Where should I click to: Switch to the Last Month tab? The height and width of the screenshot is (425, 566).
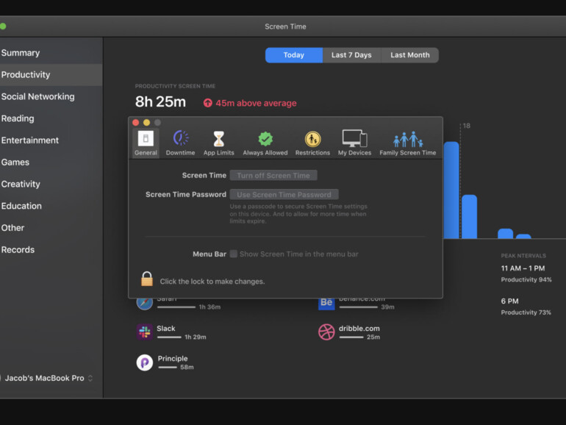tap(409, 55)
